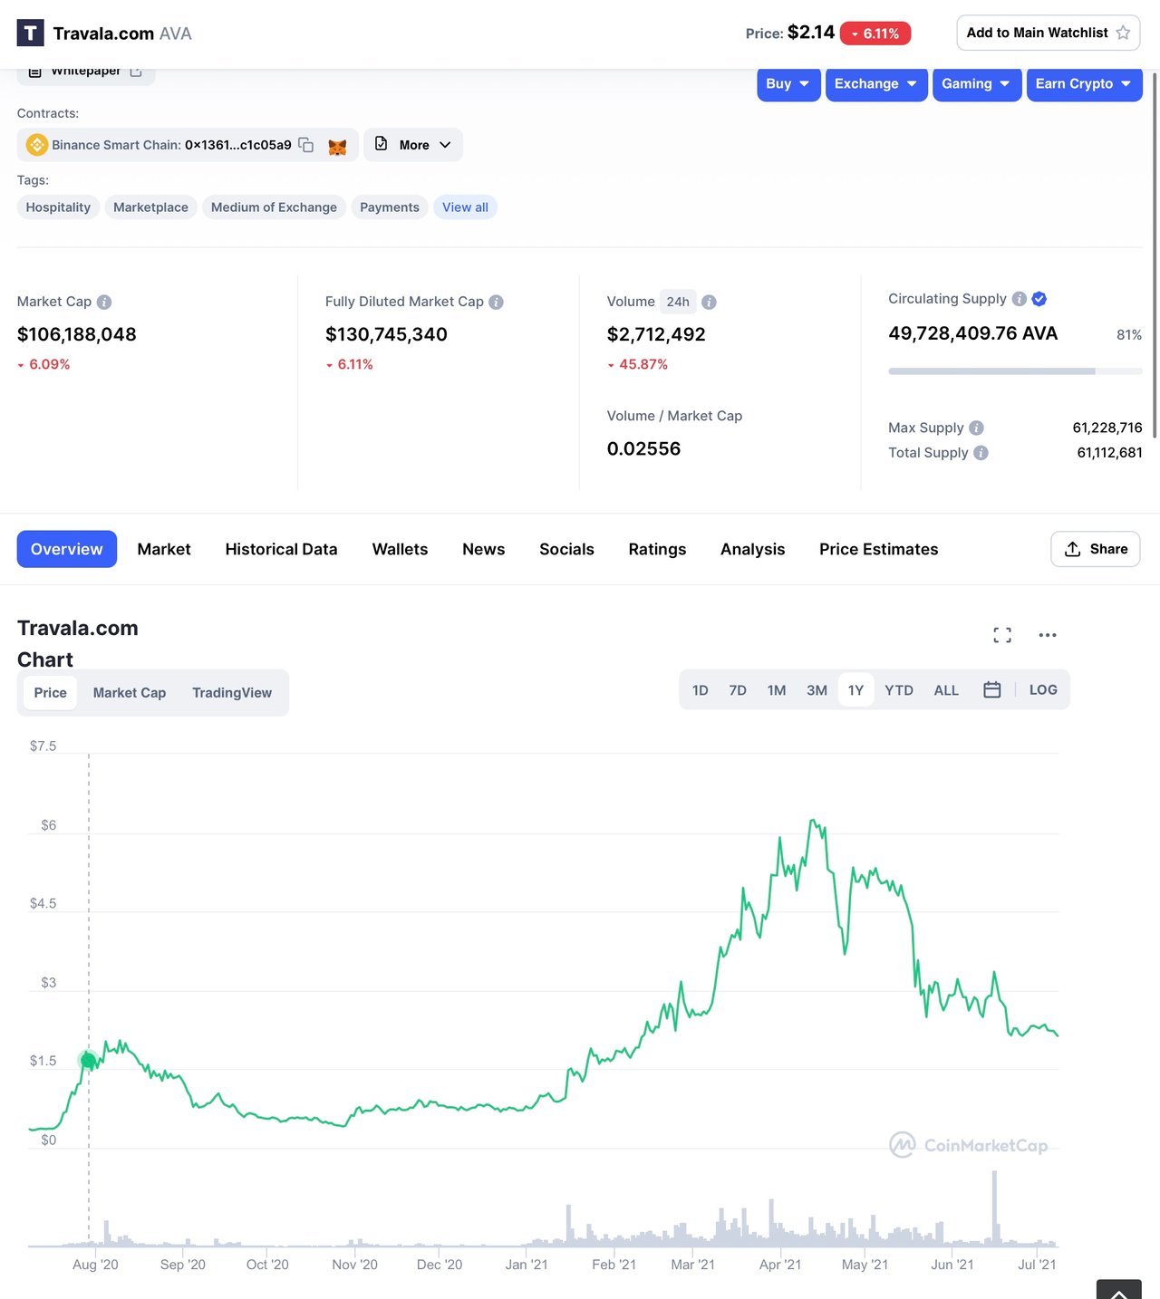Screen dimensions: 1160x1299
Task: Expand the Earn Crypto dropdown
Action: [x=1084, y=84]
